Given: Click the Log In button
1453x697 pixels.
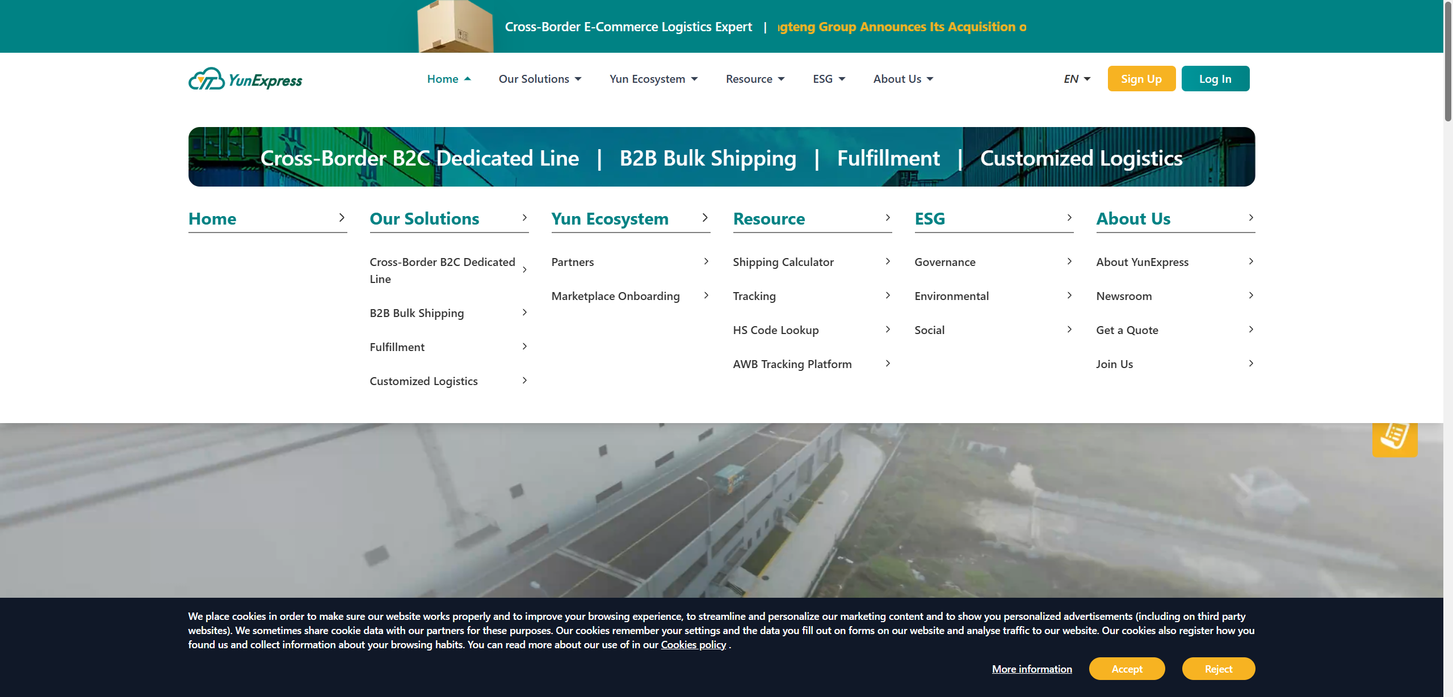Looking at the screenshot, I should point(1215,79).
